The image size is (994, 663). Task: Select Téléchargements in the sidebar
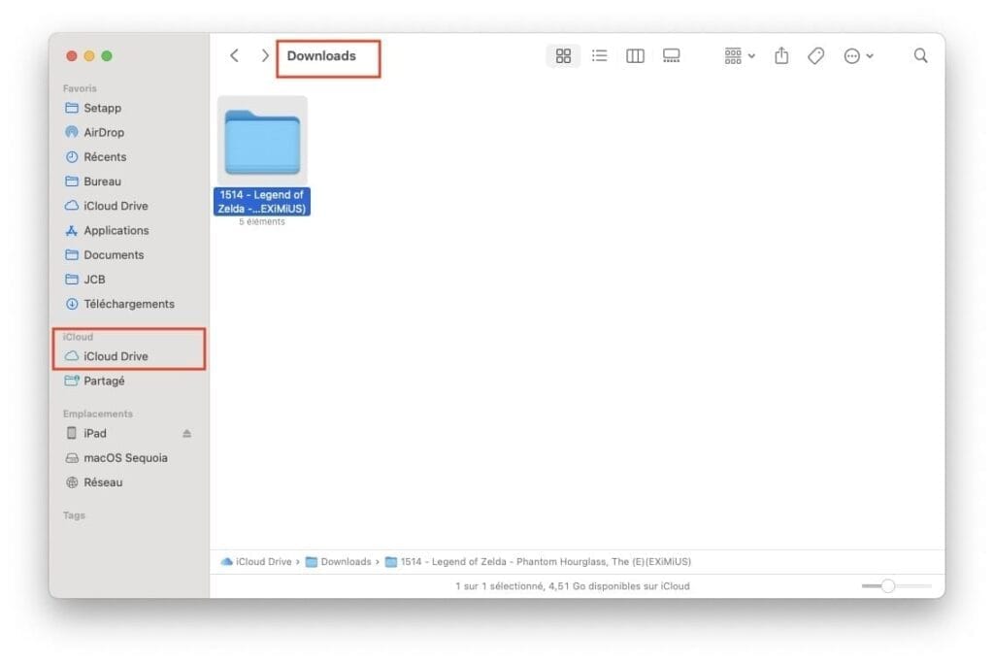pyautogui.click(x=128, y=304)
